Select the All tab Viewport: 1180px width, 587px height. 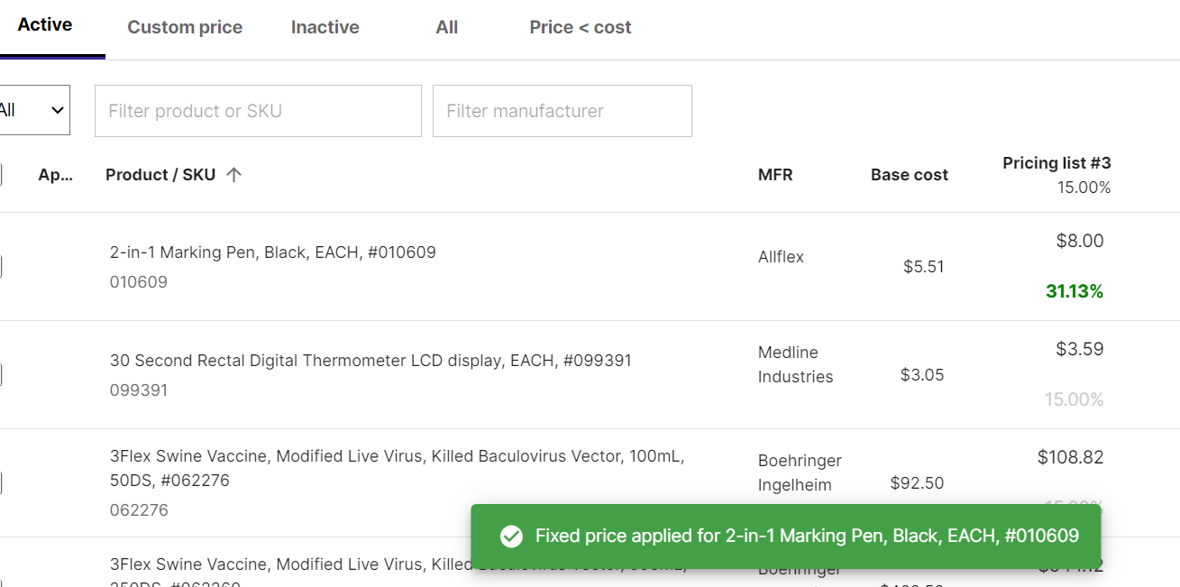(x=446, y=27)
